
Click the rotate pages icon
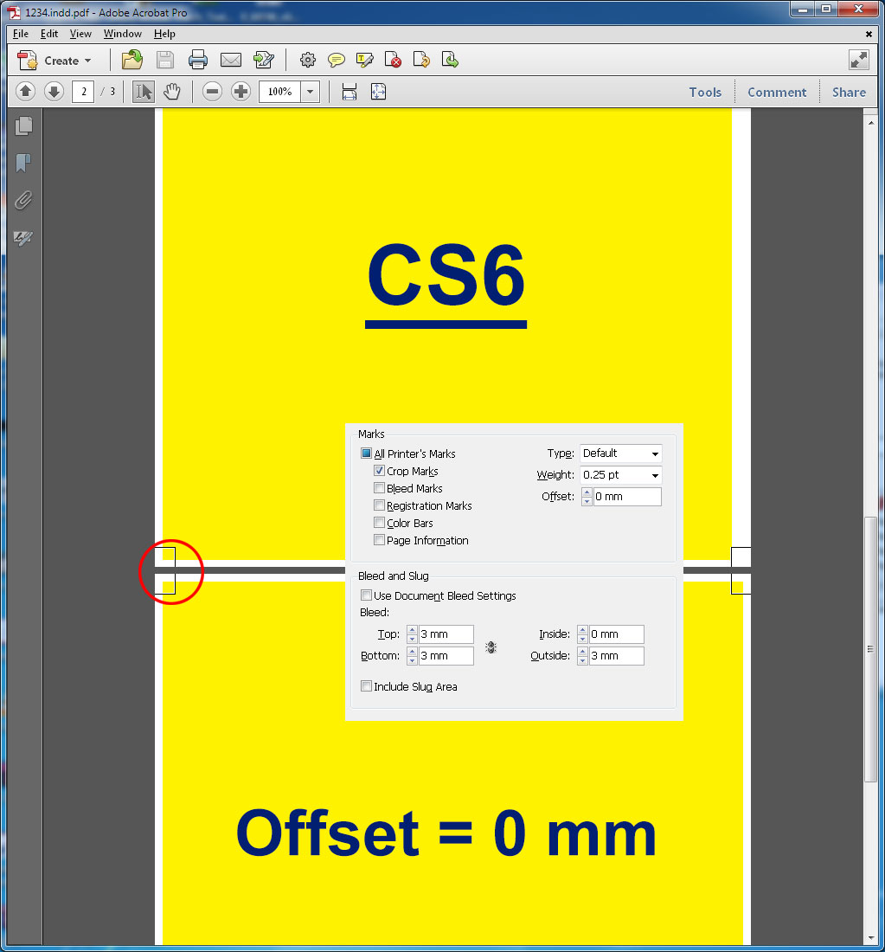coord(421,60)
